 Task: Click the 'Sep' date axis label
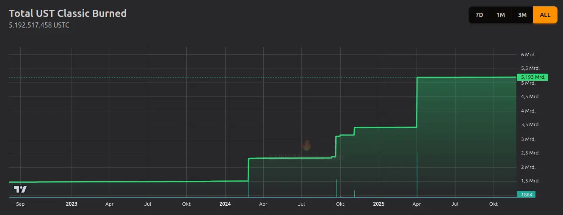pyautogui.click(x=20, y=204)
